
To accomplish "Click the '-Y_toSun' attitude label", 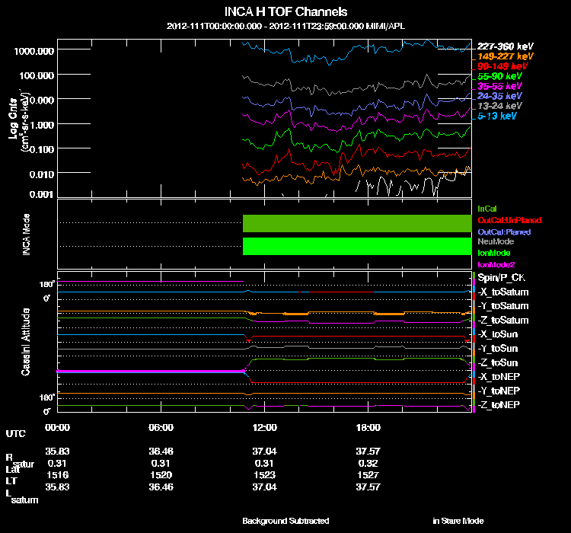I will pyautogui.click(x=497, y=348).
